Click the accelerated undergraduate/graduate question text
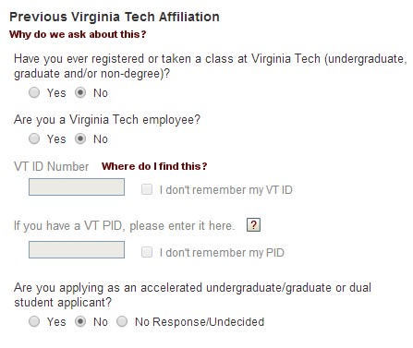The image size is (413, 348). [192, 294]
